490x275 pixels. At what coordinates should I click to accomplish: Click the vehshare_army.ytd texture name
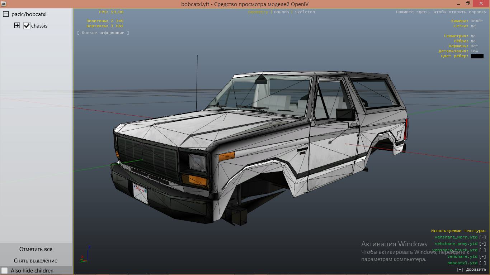click(x=456, y=243)
